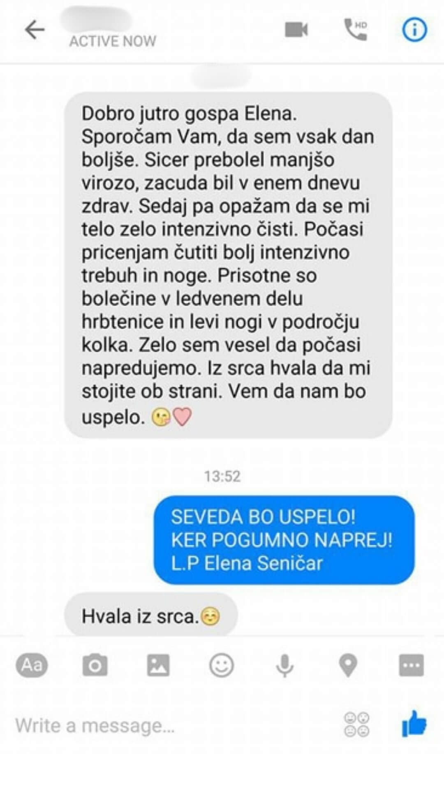Tap the 13:52 timestamp

pyautogui.click(x=222, y=476)
